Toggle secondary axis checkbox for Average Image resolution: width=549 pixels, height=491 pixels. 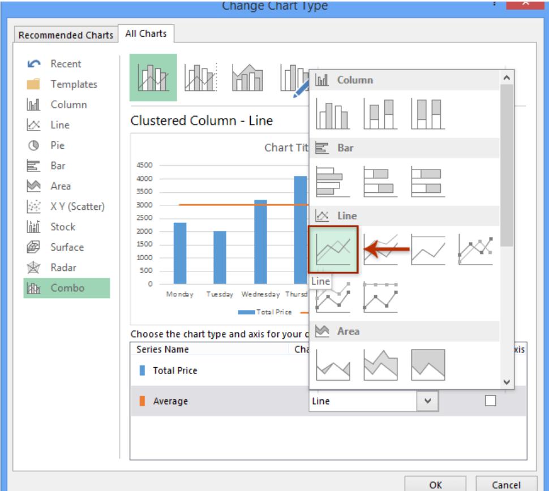pos(490,400)
